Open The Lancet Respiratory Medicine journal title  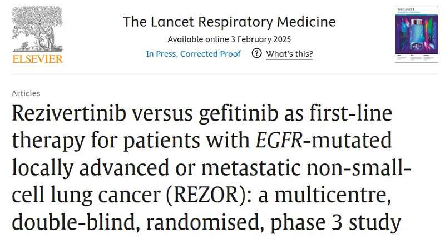click(x=229, y=22)
